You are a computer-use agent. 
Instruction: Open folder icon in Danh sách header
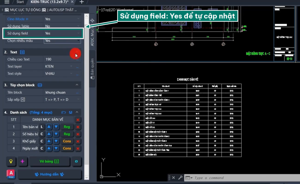64,112
